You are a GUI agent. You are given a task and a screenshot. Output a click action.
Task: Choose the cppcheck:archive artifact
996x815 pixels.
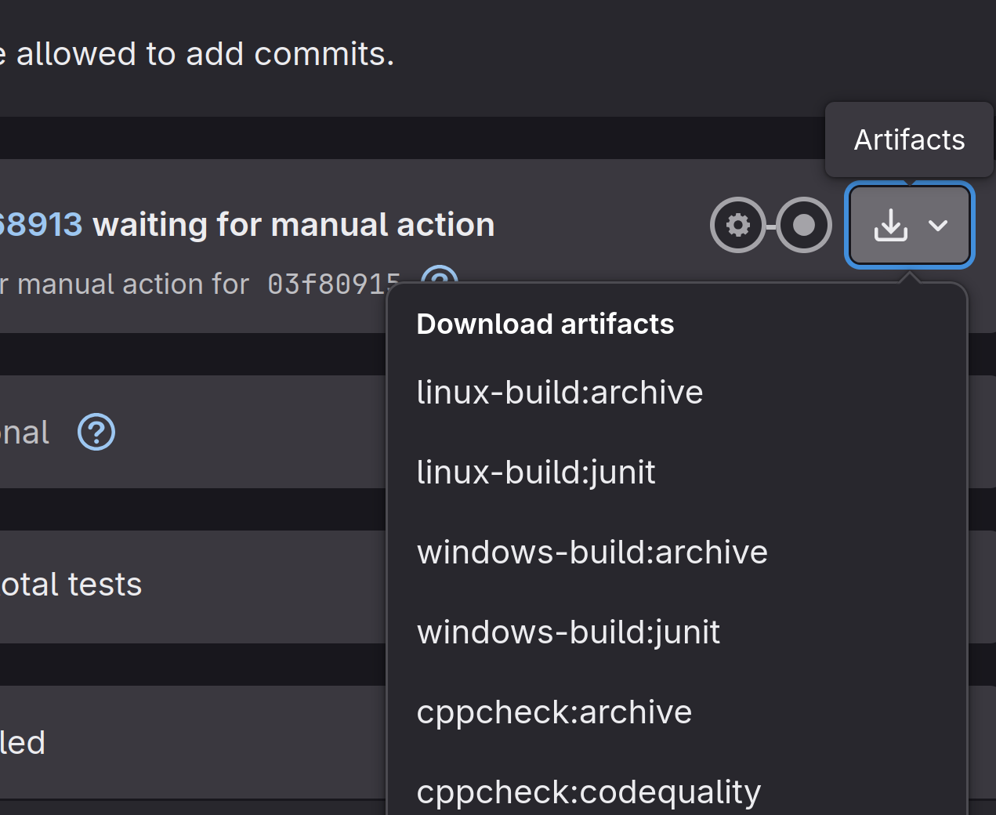pos(554,712)
